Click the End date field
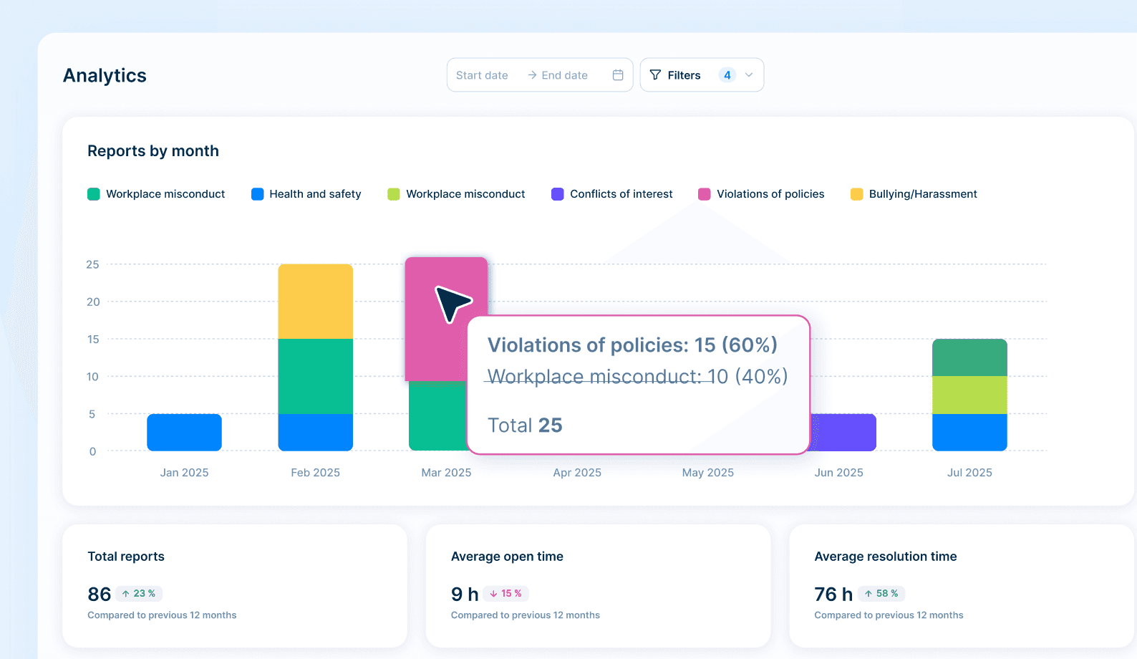The height and width of the screenshot is (659, 1137). pos(565,75)
